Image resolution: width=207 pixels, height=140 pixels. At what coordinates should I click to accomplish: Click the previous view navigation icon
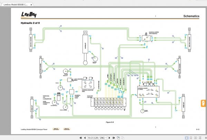[x=118, y=138]
